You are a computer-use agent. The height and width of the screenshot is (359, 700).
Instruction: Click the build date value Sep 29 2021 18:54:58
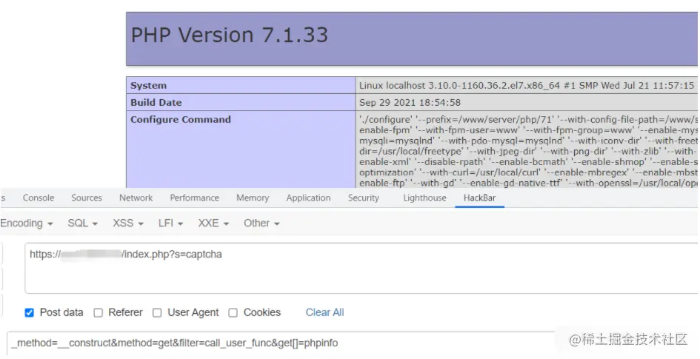(410, 103)
